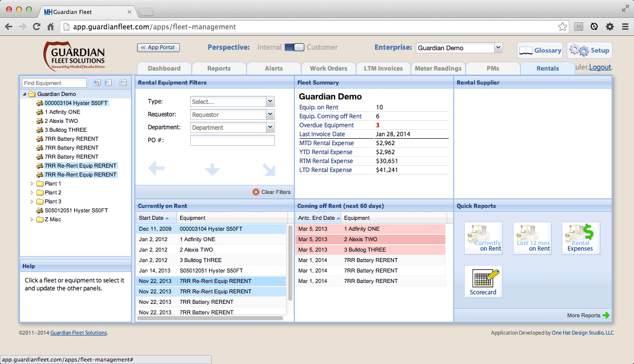The width and height of the screenshot is (634, 364).
Task: Click the browser home icon
Action: [x=50, y=27]
